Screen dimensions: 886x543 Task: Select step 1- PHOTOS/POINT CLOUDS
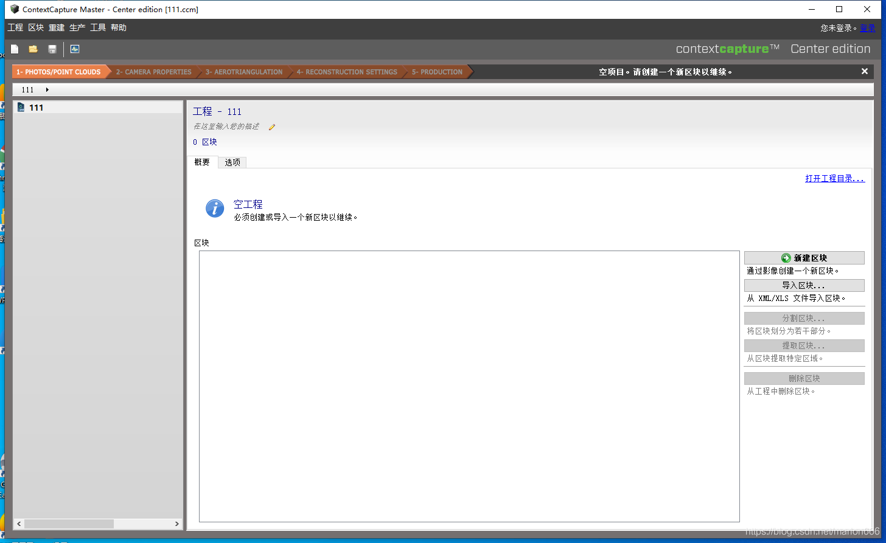(x=58, y=72)
